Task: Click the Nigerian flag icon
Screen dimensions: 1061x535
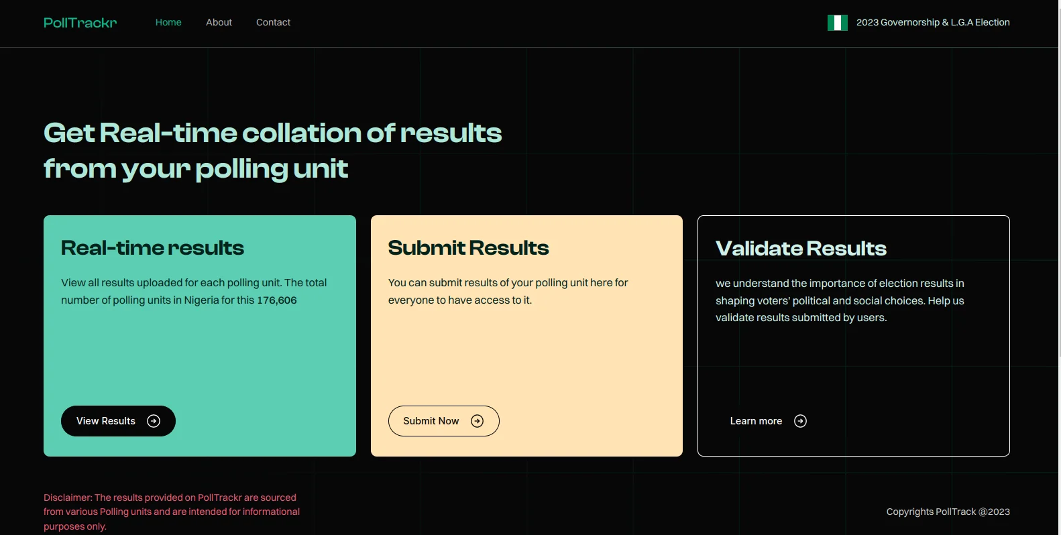Action: [837, 23]
